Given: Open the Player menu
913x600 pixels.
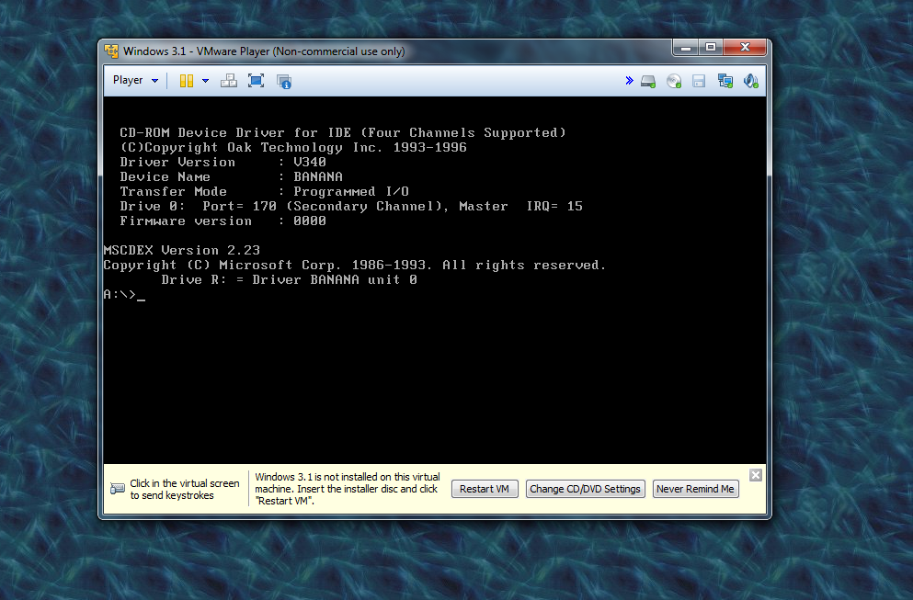Looking at the screenshot, I should point(134,81).
